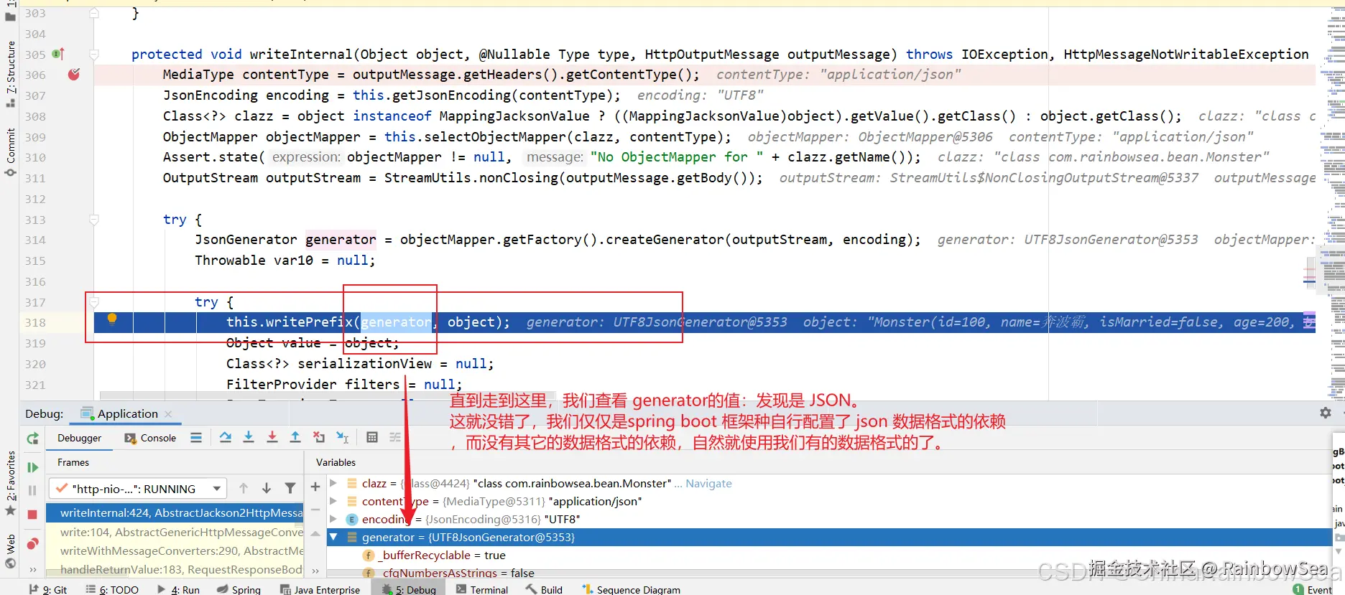1345x595 pixels.
Task: Fold the closing brace at line 303
Action: point(94,13)
